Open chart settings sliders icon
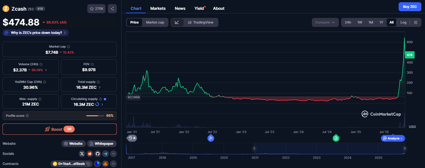425x168 pixels. coord(416,22)
